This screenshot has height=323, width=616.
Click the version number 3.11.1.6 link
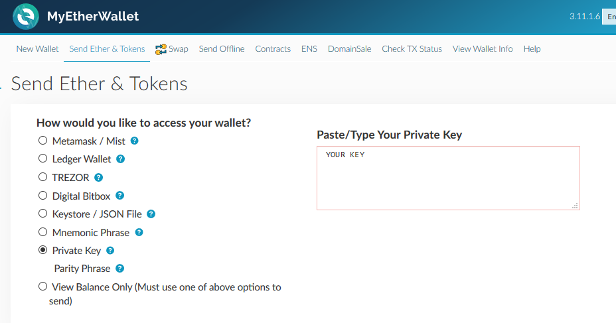tap(585, 17)
